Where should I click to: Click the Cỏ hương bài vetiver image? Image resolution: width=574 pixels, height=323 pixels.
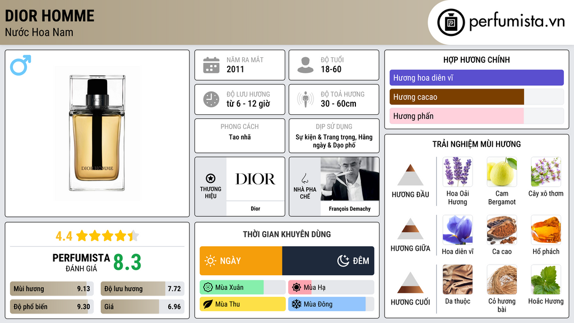coord(502,279)
